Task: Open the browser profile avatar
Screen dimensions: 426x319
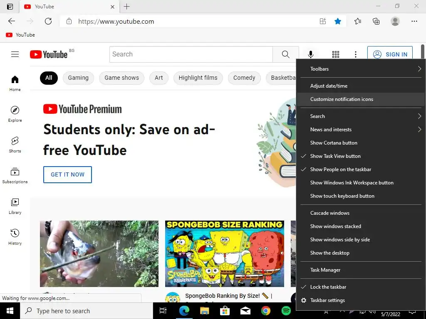Action: pyautogui.click(x=395, y=21)
